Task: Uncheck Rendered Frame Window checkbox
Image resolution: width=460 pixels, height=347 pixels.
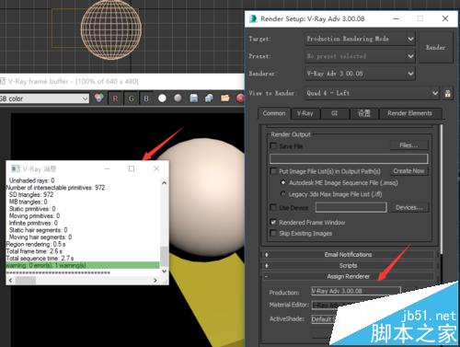Action: pyautogui.click(x=273, y=222)
